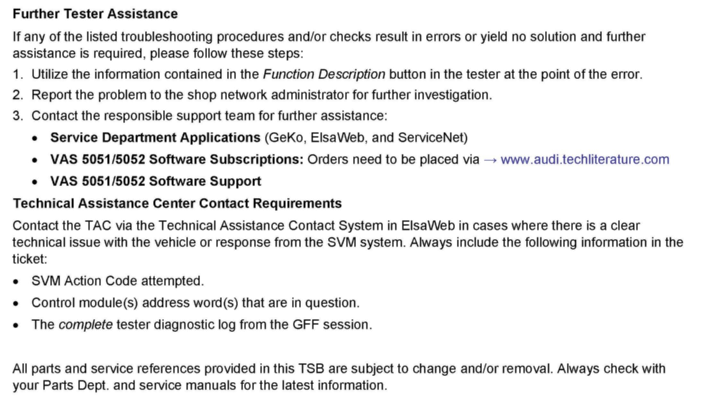Click the 'VAS 5051/5052 Software Support' bullet text

[x=156, y=182]
